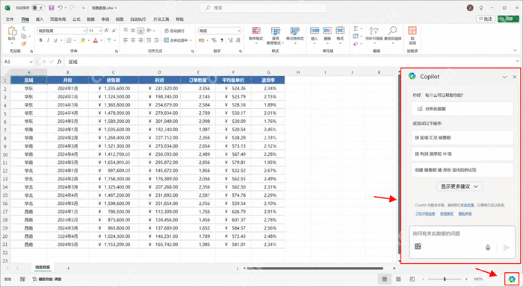Image resolution: width=523 pixels, height=287 pixels.
Task: Open Conditional Formatting icon
Action: click(x=256, y=31)
